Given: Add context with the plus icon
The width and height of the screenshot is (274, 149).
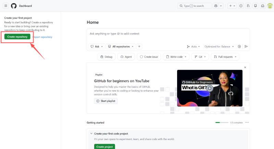Looking at the screenshot, I should tap(139, 46).
